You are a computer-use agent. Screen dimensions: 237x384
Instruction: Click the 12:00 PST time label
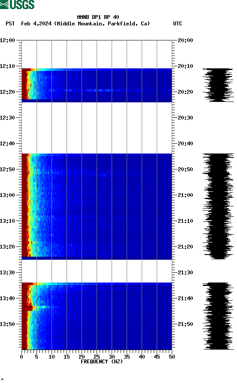point(7,40)
